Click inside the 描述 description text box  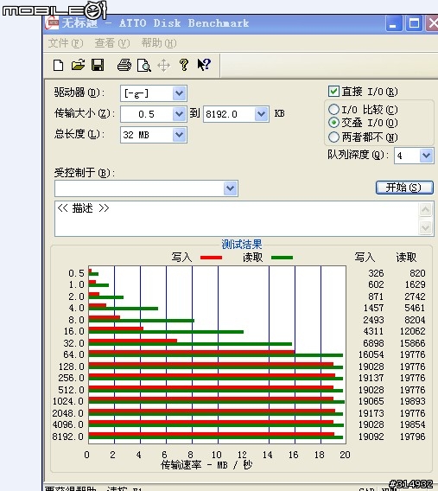pyautogui.click(x=237, y=219)
